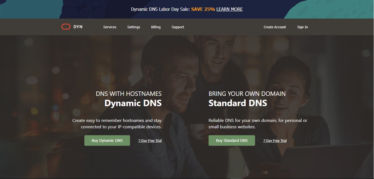The width and height of the screenshot is (374, 179).
Task: Click the Create Account link
Action: pos(275,27)
